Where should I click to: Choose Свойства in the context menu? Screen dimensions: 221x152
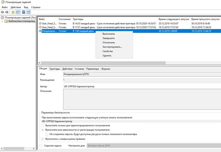pyautogui.click(x=107, y=51)
